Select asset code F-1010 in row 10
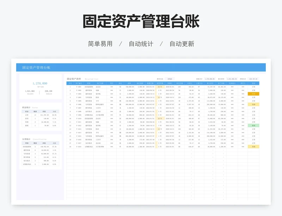 [x=79, y=118]
